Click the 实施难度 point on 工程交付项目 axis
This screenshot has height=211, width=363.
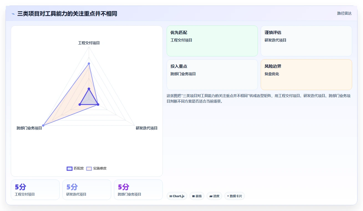[89, 64]
